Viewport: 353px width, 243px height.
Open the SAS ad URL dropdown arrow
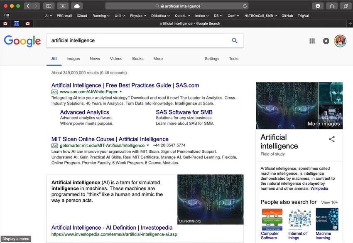pos(121,92)
